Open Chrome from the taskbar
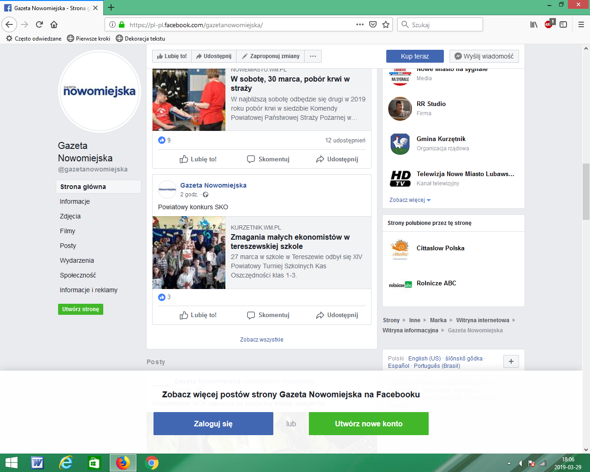This screenshot has width=590, height=472. [x=152, y=463]
